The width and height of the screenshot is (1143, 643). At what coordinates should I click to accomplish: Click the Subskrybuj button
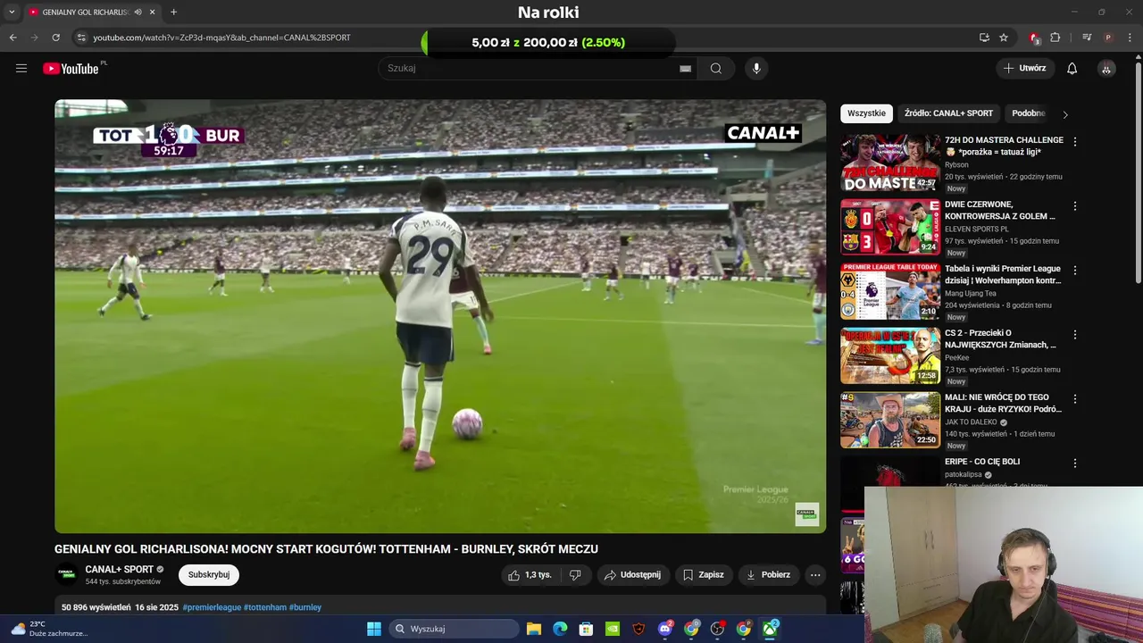click(x=209, y=575)
